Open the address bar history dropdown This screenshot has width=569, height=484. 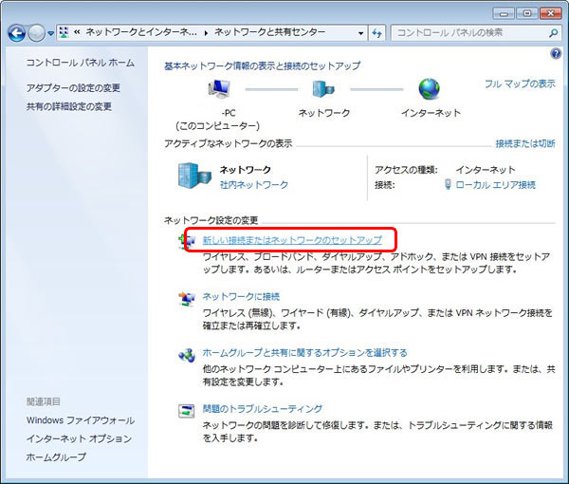tap(360, 32)
